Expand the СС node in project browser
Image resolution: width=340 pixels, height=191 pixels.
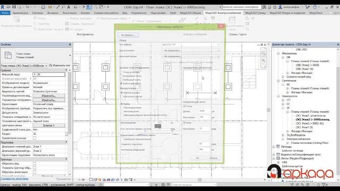pyautogui.click(x=283, y=104)
